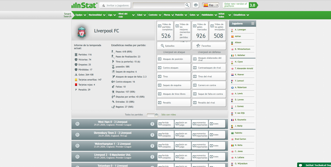The height and width of the screenshot is (167, 331).
Task: Select player T. Alexander-Arnold
Action: point(244,68)
